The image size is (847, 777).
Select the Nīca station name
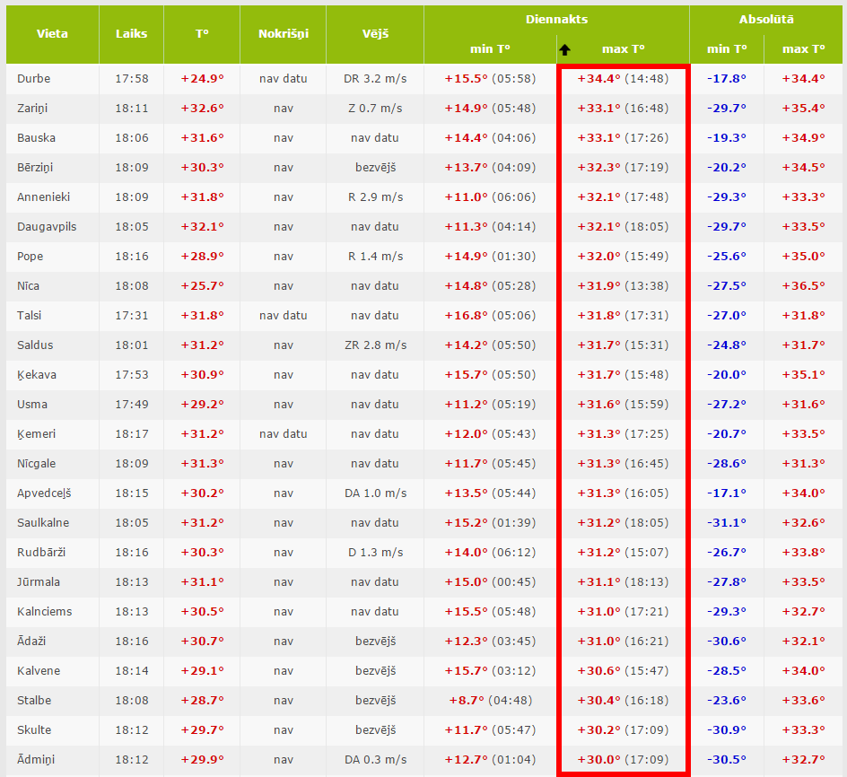tap(28, 286)
